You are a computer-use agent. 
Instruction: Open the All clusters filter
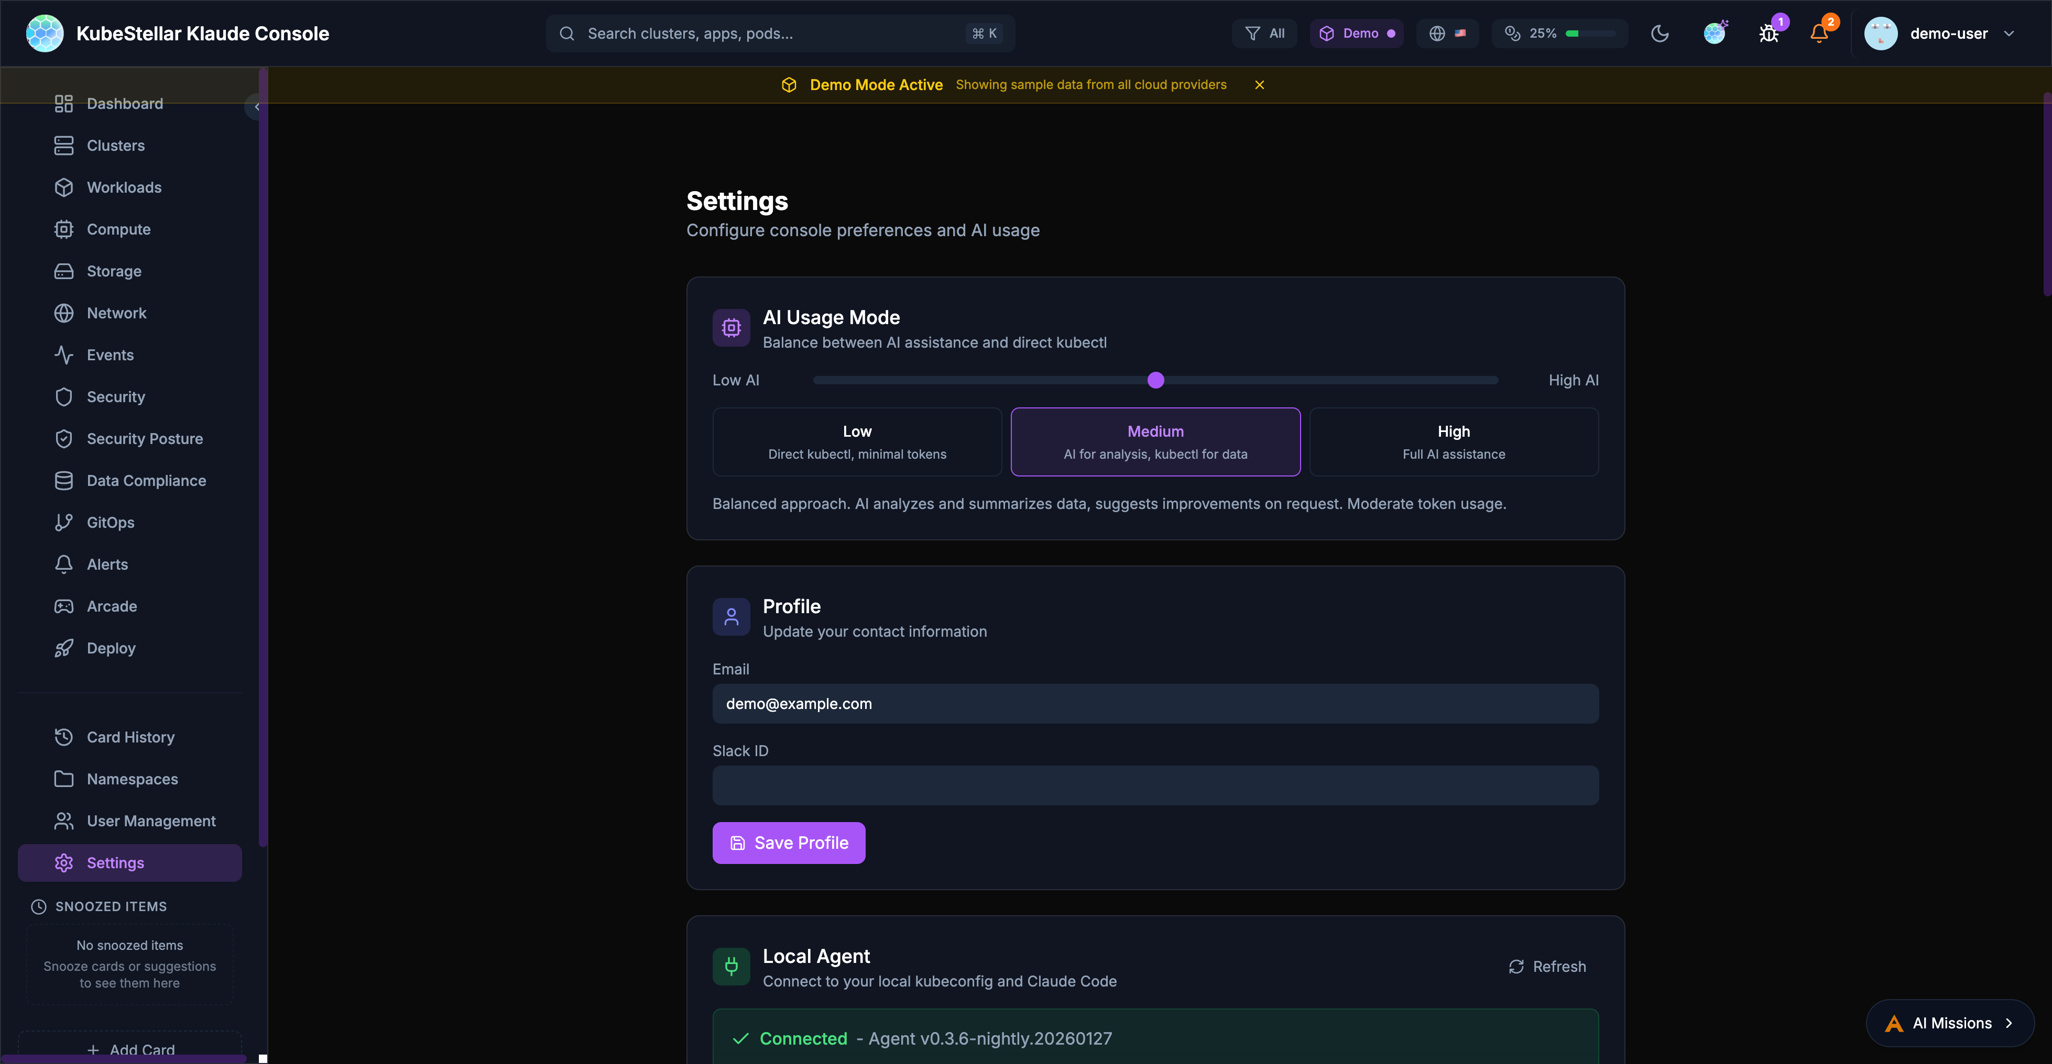click(x=1264, y=34)
